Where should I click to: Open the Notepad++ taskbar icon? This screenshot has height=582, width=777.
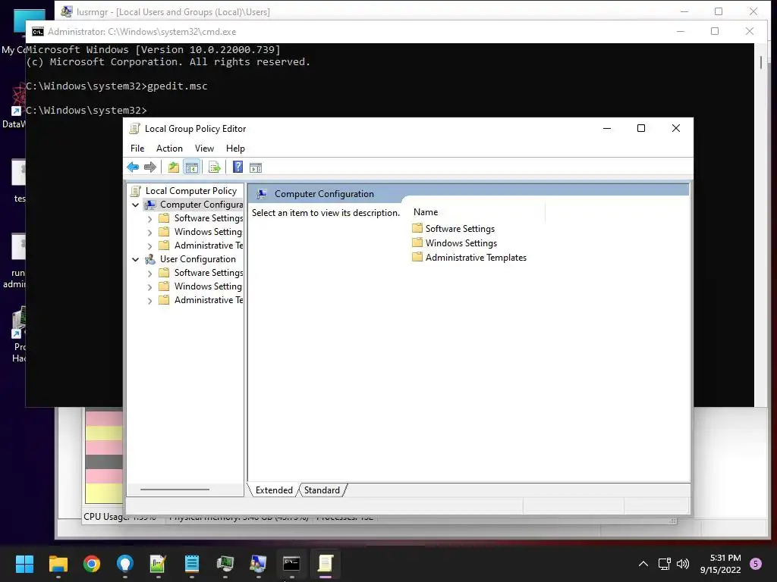(158, 564)
